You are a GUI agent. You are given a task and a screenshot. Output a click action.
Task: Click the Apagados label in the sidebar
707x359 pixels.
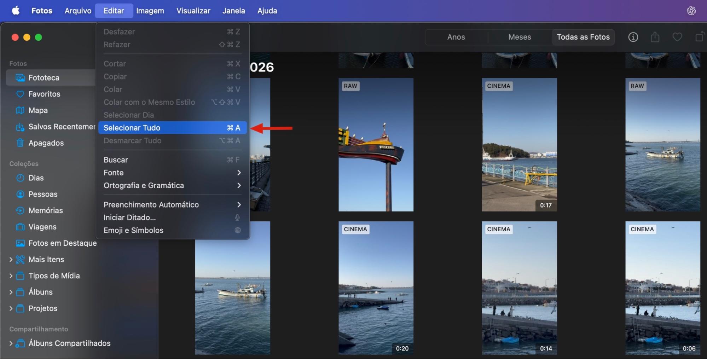point(46,143)
